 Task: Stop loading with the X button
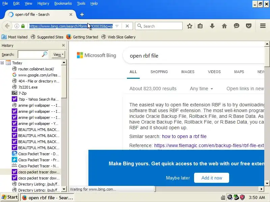(x=127, y=26)
